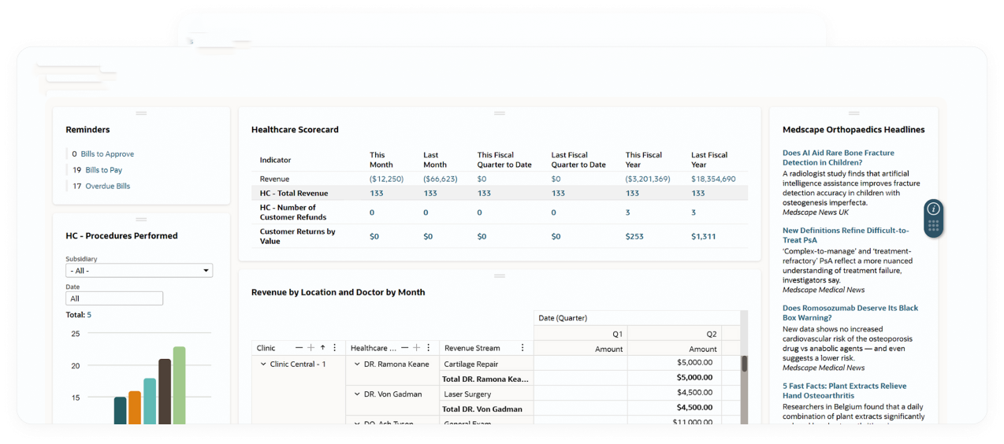1004x444 pixels.
Task: Click the info icon on floating widget
Action: point(933,209)
